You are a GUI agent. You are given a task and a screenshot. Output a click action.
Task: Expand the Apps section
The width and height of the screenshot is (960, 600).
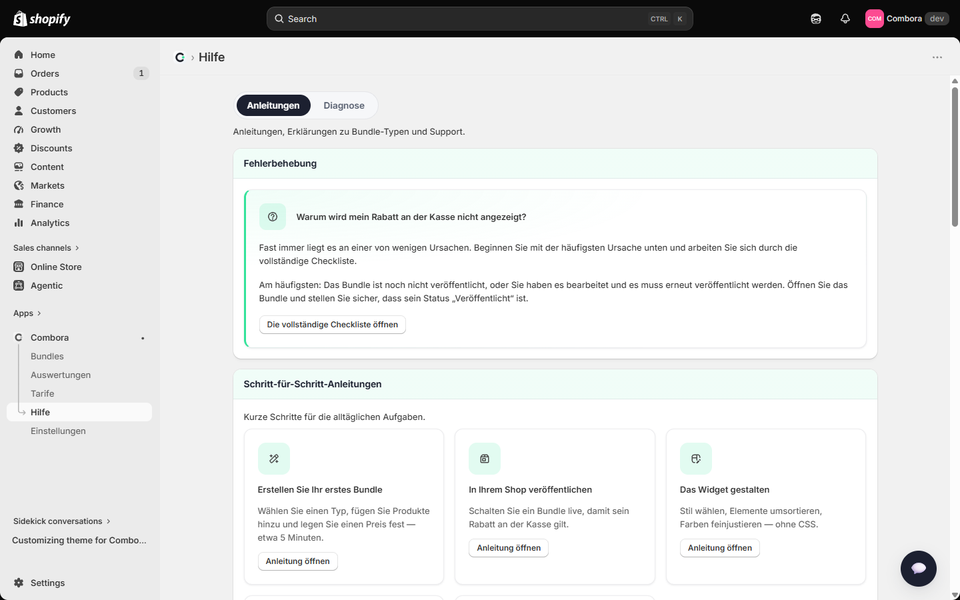(27, 313)
